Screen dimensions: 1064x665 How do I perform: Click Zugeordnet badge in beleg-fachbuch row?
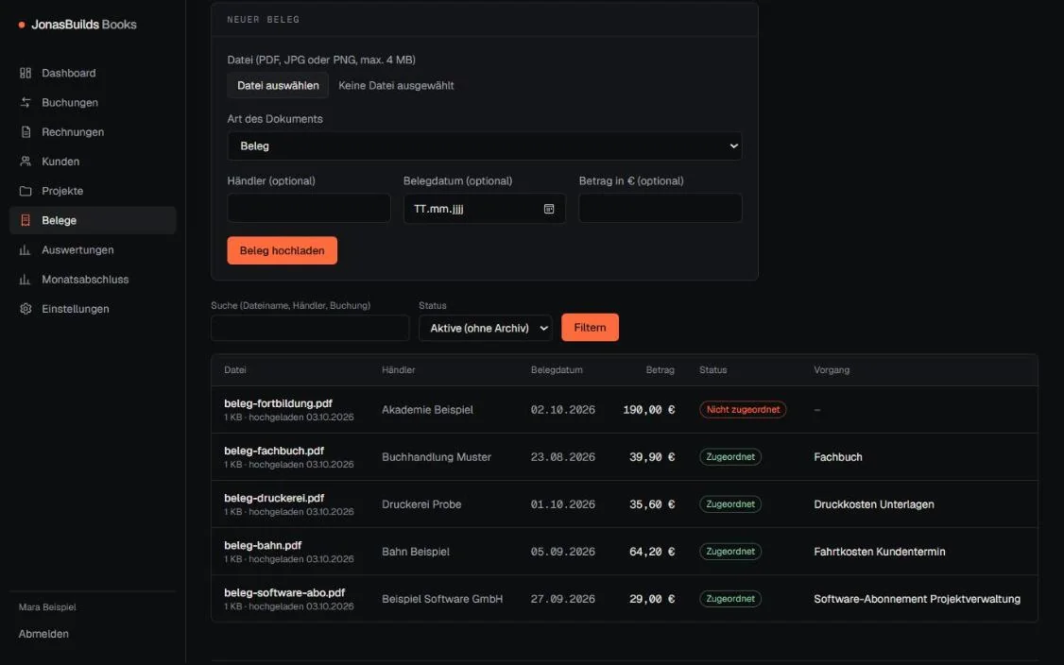point(730,457)
